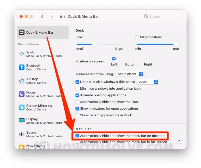Uncheck auto-hide menu bar on desktop
The image size is (201, 168).
click(77, 136)
